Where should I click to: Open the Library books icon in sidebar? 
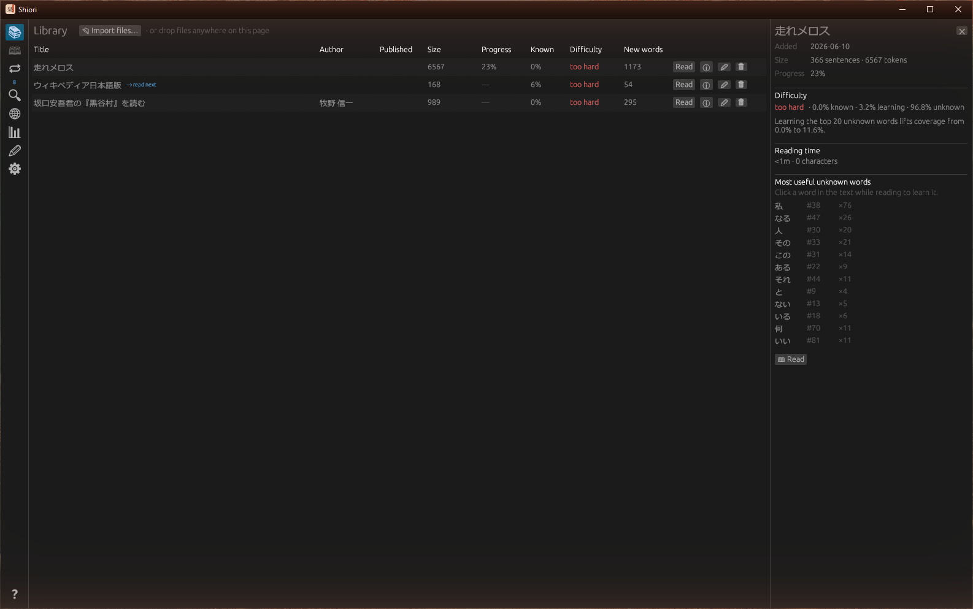tap(15, 32)
